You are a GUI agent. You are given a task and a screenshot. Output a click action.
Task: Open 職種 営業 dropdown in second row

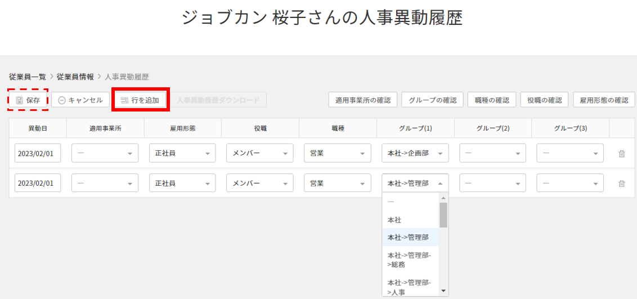pyautogui.click(x=338, y=183)
